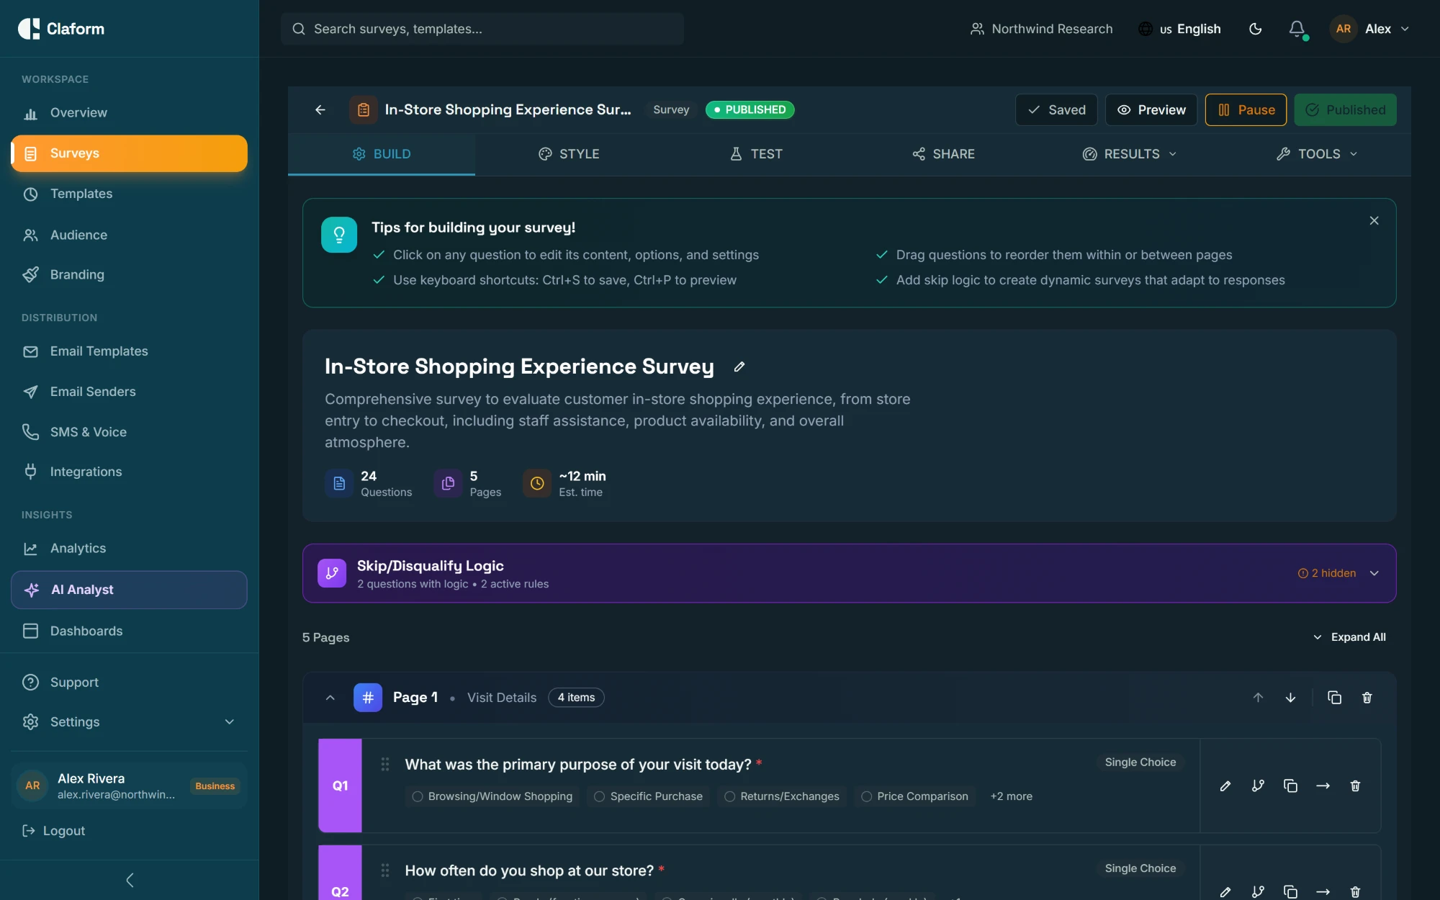Change language from English
This screenshot has width=1440, height=900.
(x=1179, y=29)
